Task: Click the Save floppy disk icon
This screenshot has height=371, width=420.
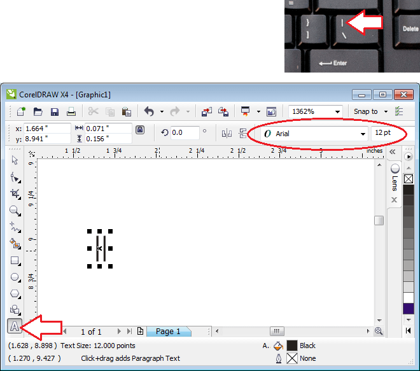Action: (55, 111)
